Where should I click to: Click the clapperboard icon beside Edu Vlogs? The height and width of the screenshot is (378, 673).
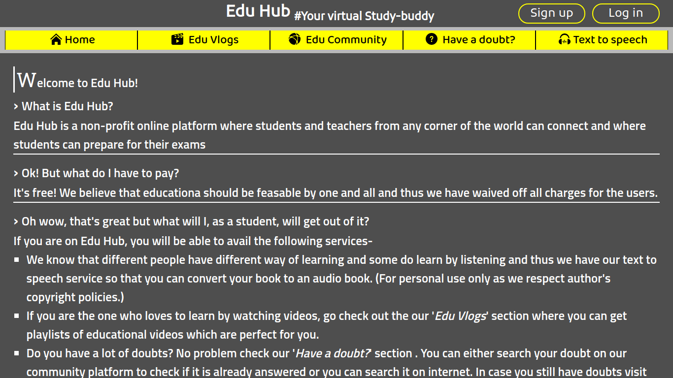pyautogui.click(x=177, y=39)
